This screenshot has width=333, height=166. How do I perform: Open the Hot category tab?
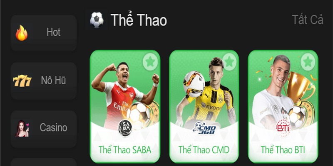click(x=44, y=33)
